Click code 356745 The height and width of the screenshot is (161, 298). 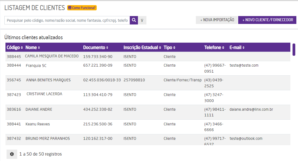point(14,80)
